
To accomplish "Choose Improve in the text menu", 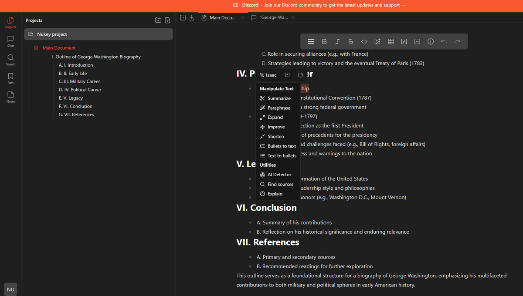I will [x=278, y=127].
